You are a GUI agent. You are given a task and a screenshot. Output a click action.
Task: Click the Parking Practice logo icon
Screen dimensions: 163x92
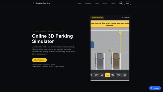coord(33,3)
